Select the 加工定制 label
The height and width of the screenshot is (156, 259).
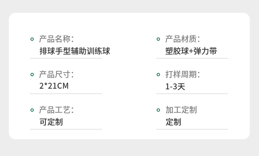181,110
